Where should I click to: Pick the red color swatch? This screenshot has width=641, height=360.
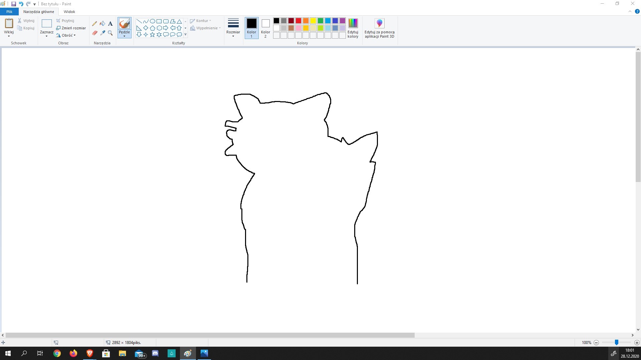coord(298,21)
